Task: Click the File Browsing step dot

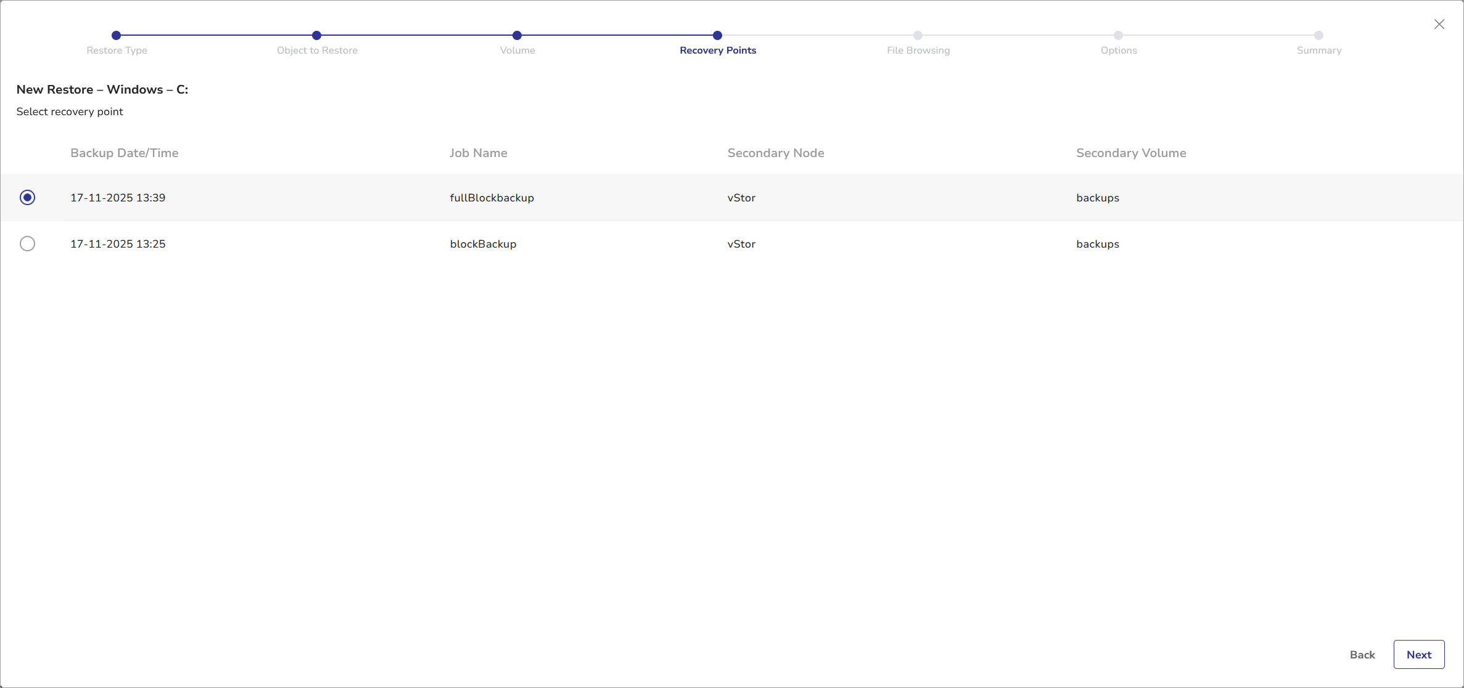Action: coord(918,35)
